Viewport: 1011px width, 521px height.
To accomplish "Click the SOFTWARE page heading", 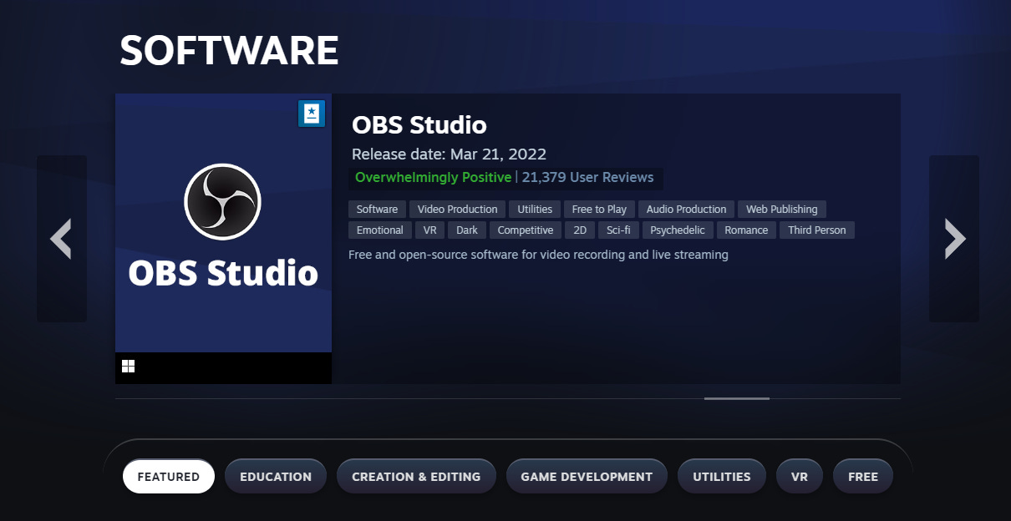I will (229, 51).
